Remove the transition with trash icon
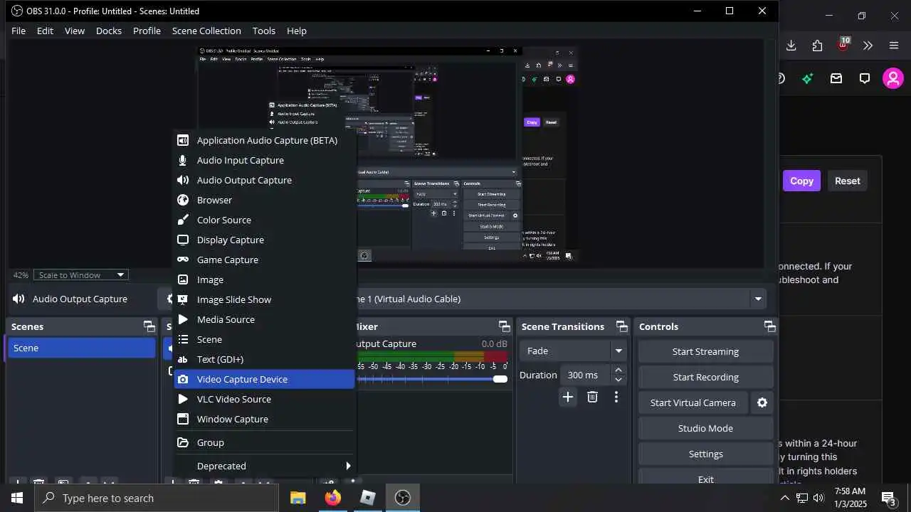 [x=592, y=397]
